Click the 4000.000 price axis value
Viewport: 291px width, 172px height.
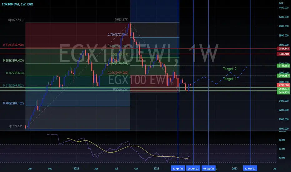pos(284,26)
